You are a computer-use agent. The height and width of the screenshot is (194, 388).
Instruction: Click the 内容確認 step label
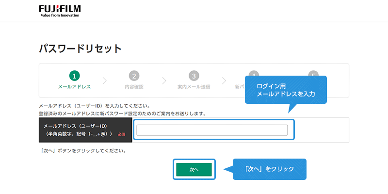tap(134, 87)
